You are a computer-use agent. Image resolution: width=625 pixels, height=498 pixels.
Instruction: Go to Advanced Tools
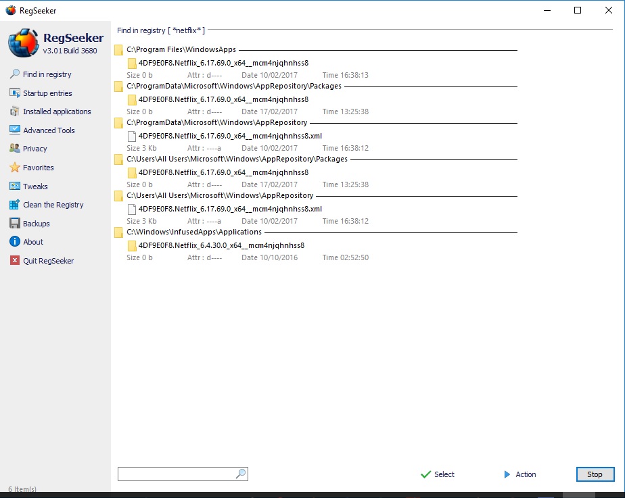pos(49,130)
